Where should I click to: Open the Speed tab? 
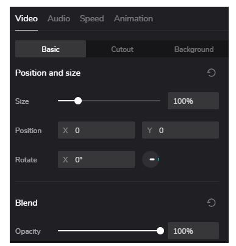[91, 19]
